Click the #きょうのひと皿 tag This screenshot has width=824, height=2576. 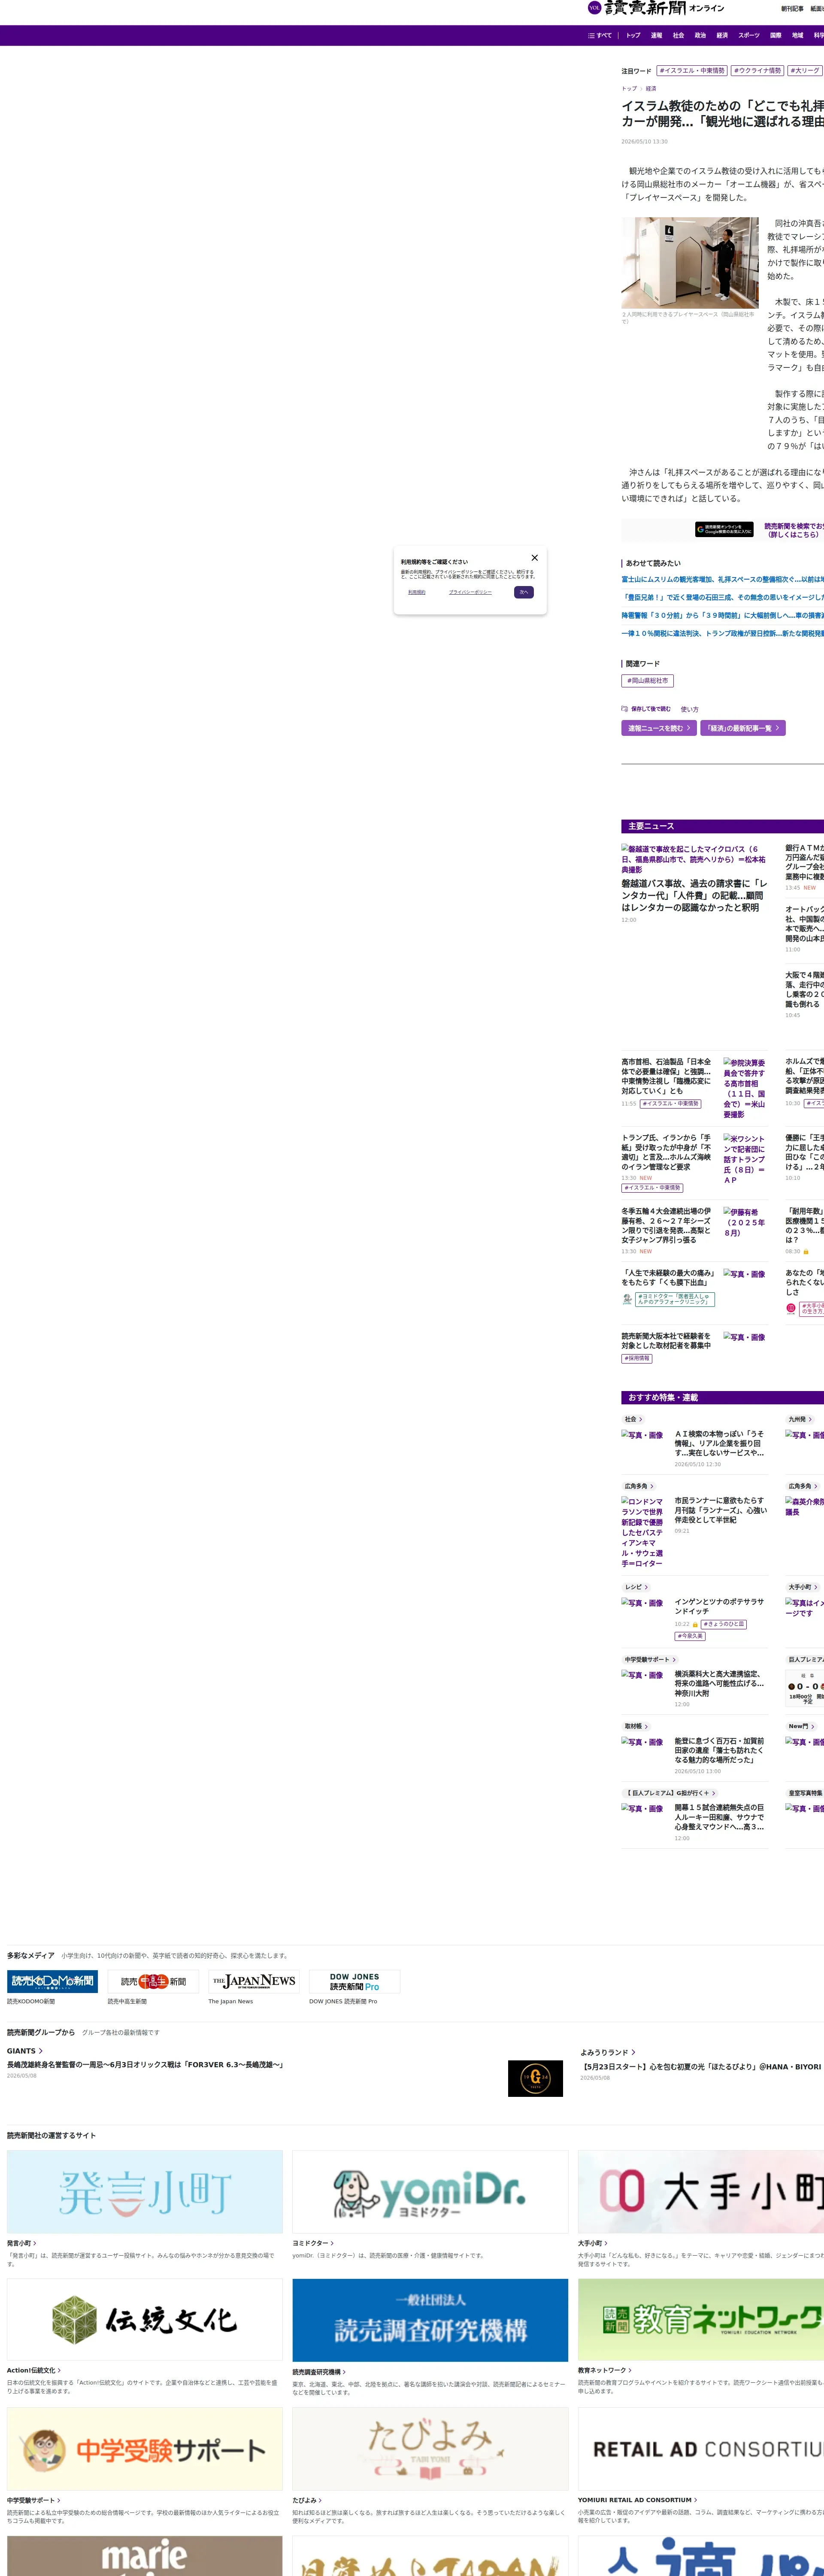click(x=724, y=1624)
